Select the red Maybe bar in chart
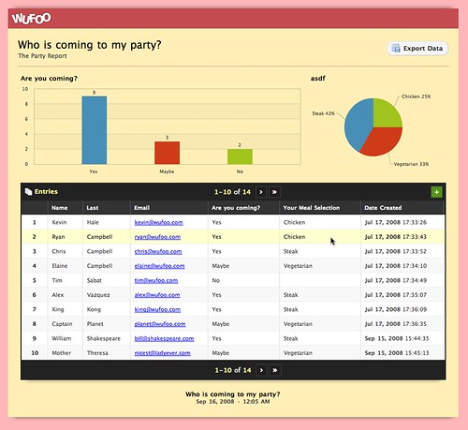The width and height of the screenshot is (468, 430). click(167, 153)
